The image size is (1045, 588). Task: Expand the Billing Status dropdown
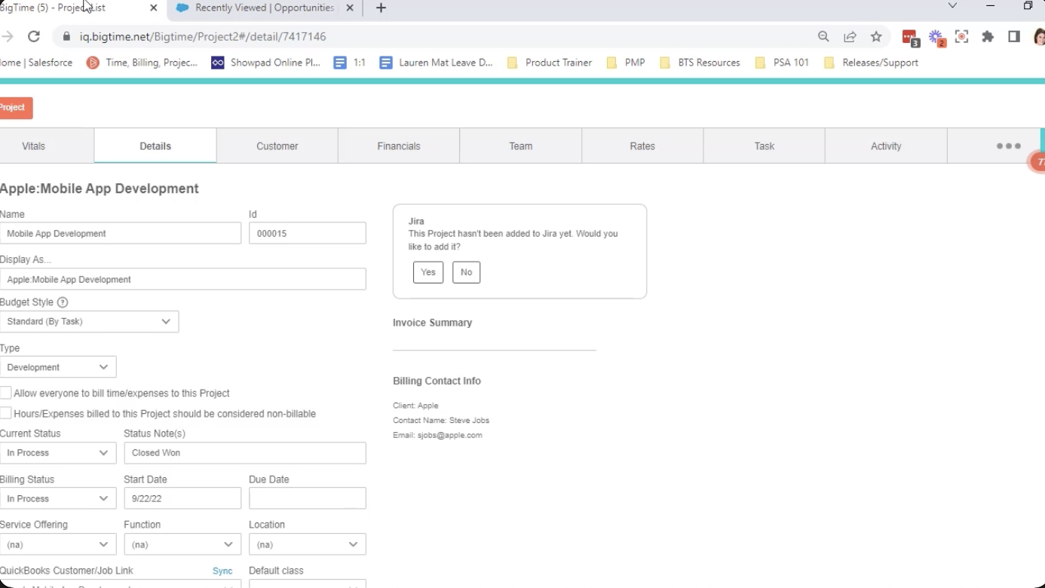pos(58,498)
